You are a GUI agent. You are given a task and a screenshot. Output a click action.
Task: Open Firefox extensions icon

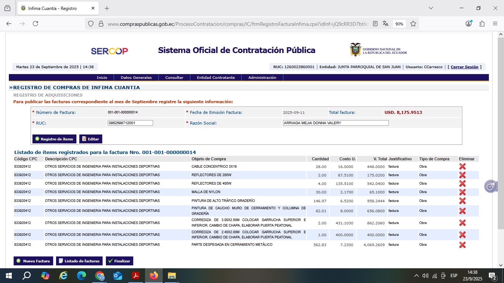click(482, 24)
